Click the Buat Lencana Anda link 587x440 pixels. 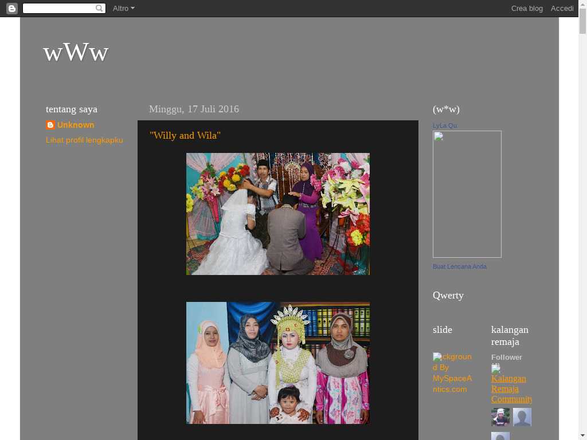459,266
